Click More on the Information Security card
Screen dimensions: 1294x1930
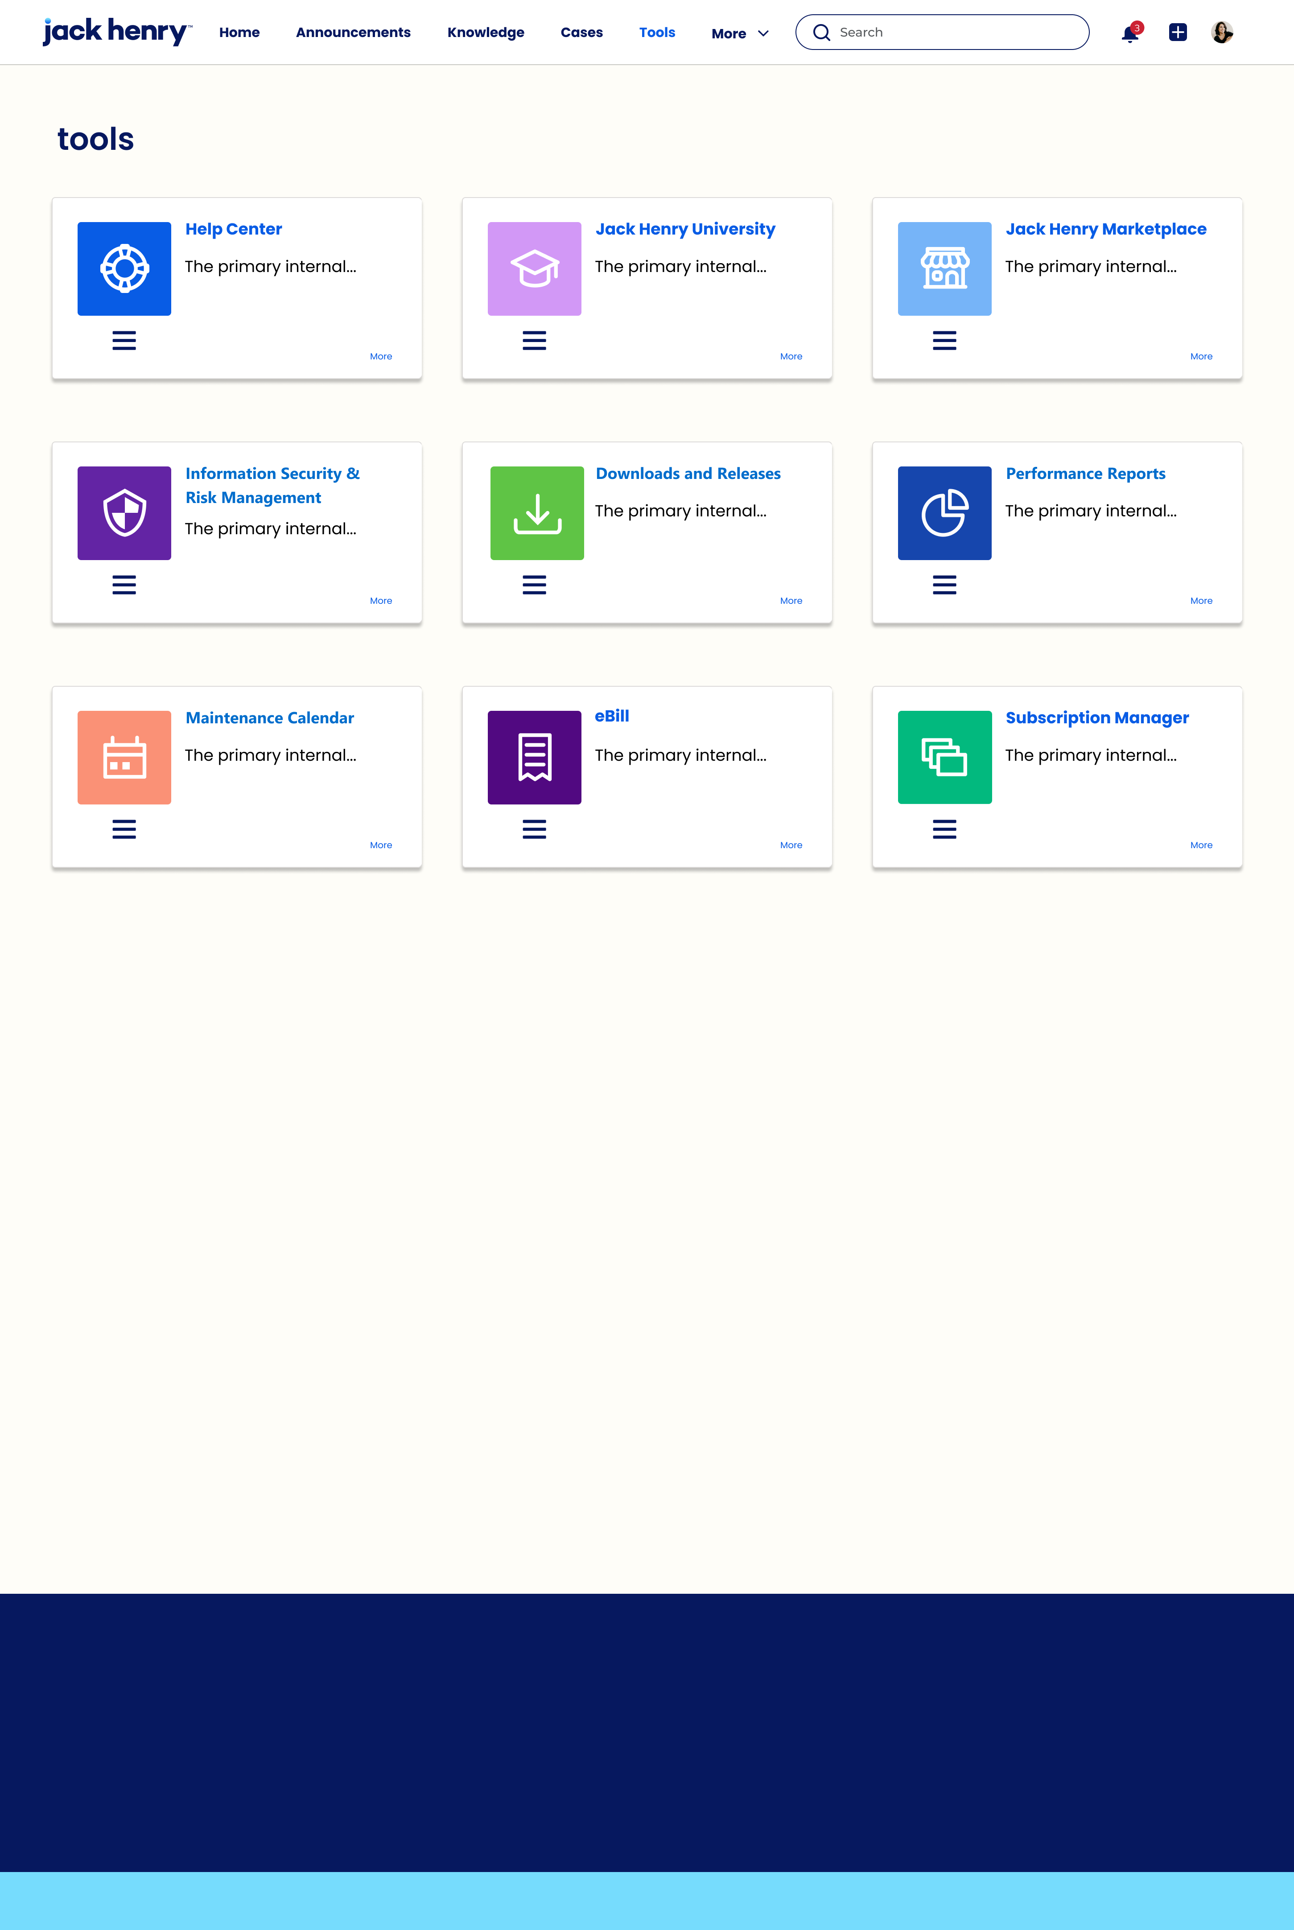coord(380,601)
